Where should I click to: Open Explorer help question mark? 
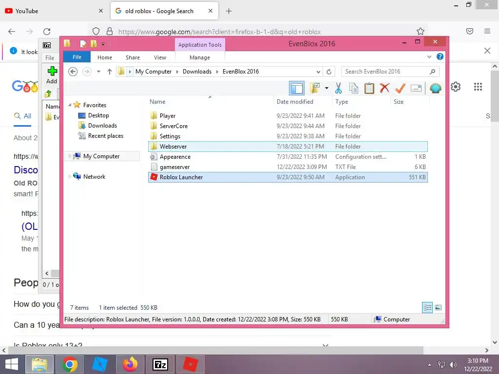[440, 56]
